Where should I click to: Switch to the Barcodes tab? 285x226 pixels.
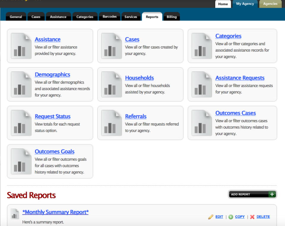pos(110,17)
